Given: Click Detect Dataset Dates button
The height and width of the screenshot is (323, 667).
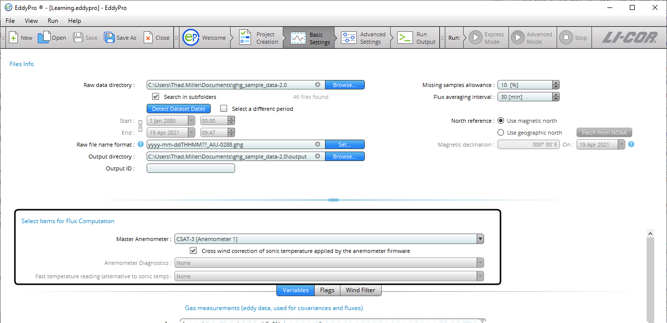Looking at the screenshot, I should [178, 109].
